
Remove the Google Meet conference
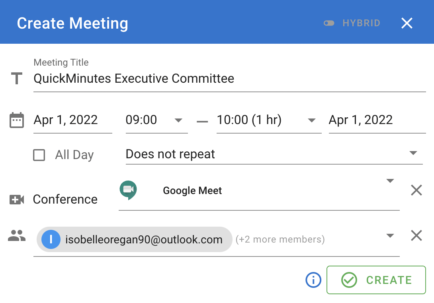[x=416, y=190]
